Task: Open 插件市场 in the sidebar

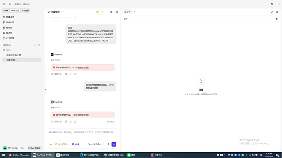Action: (9, 22)
